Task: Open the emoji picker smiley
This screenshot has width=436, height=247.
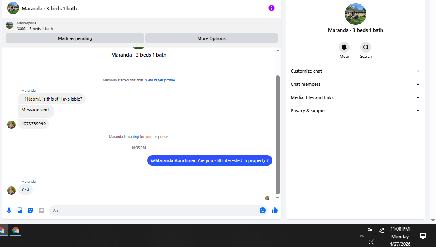Action: [x=262, y=210]
